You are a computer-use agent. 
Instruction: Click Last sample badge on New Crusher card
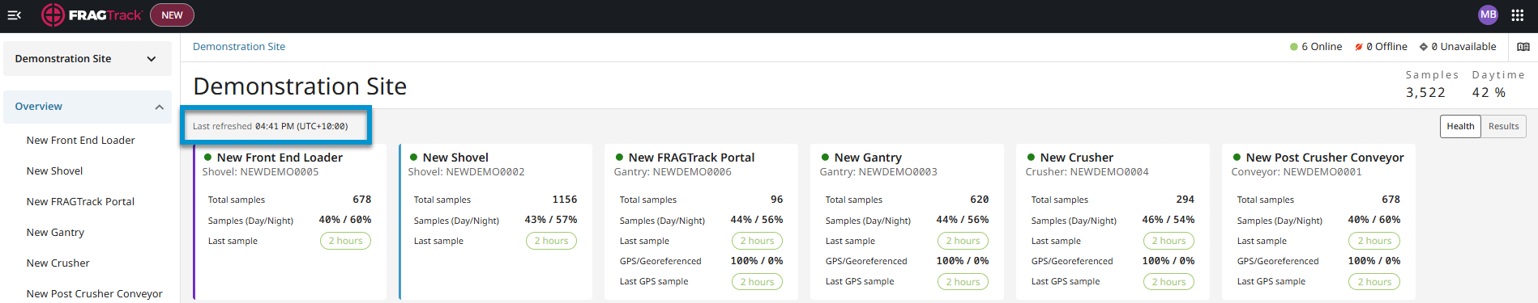click(x=1169, y=241)
